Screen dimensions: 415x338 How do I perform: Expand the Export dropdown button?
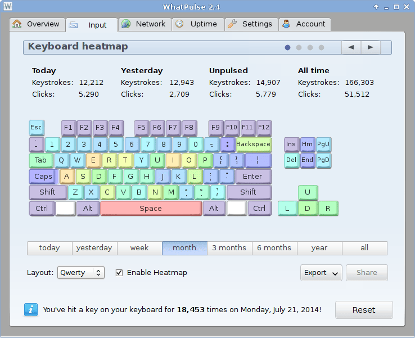point(321,273)
